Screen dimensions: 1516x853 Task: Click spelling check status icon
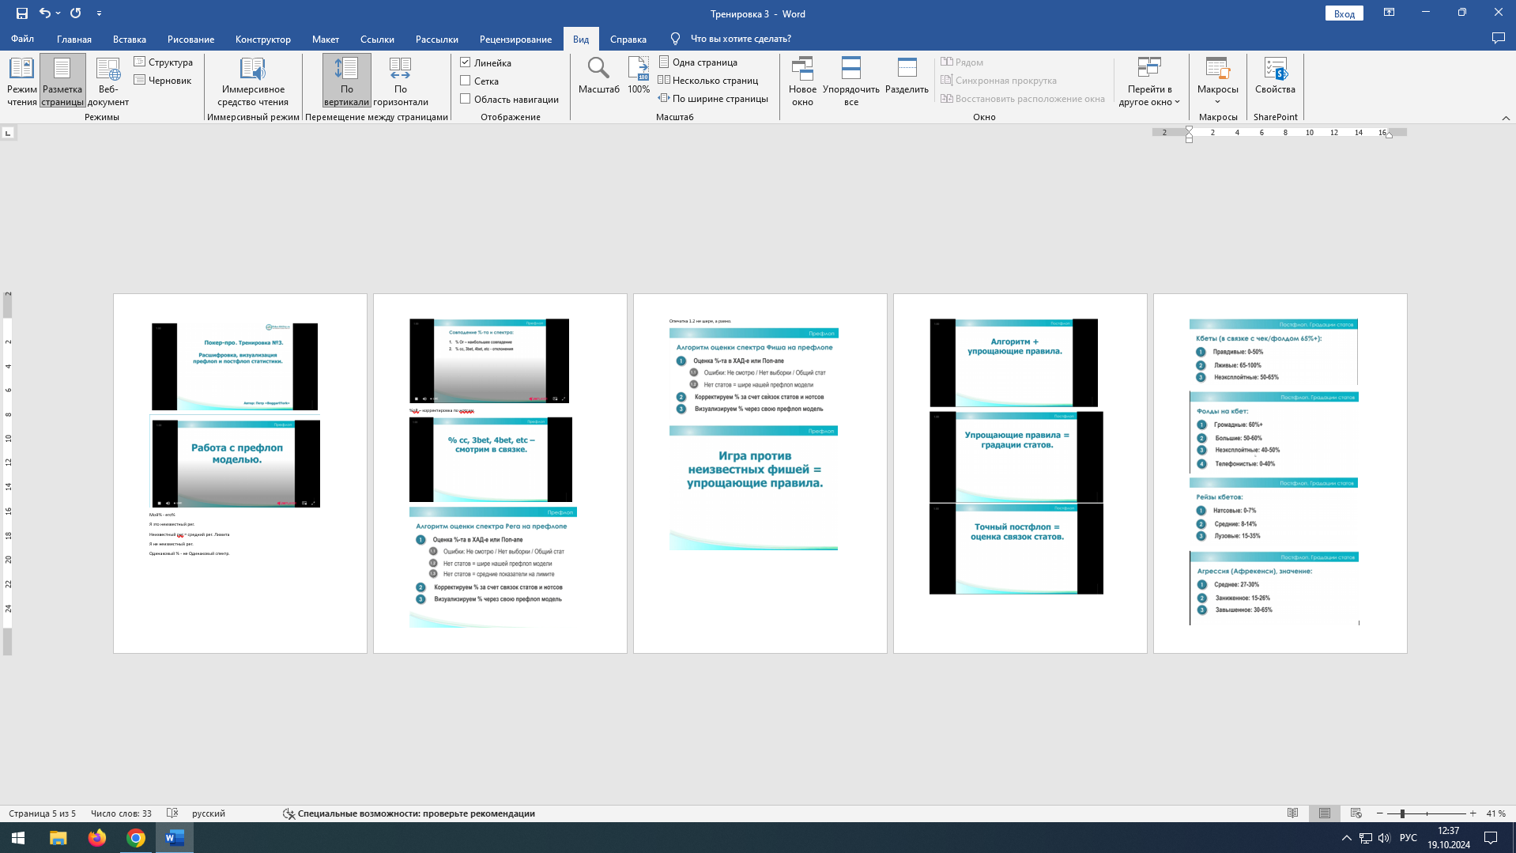click(172, 813)
